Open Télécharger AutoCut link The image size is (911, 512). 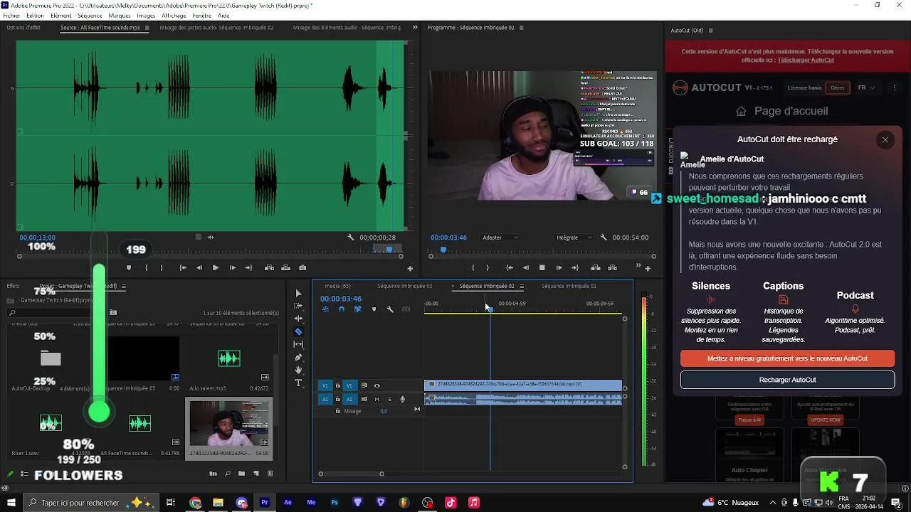coord(806,60)
